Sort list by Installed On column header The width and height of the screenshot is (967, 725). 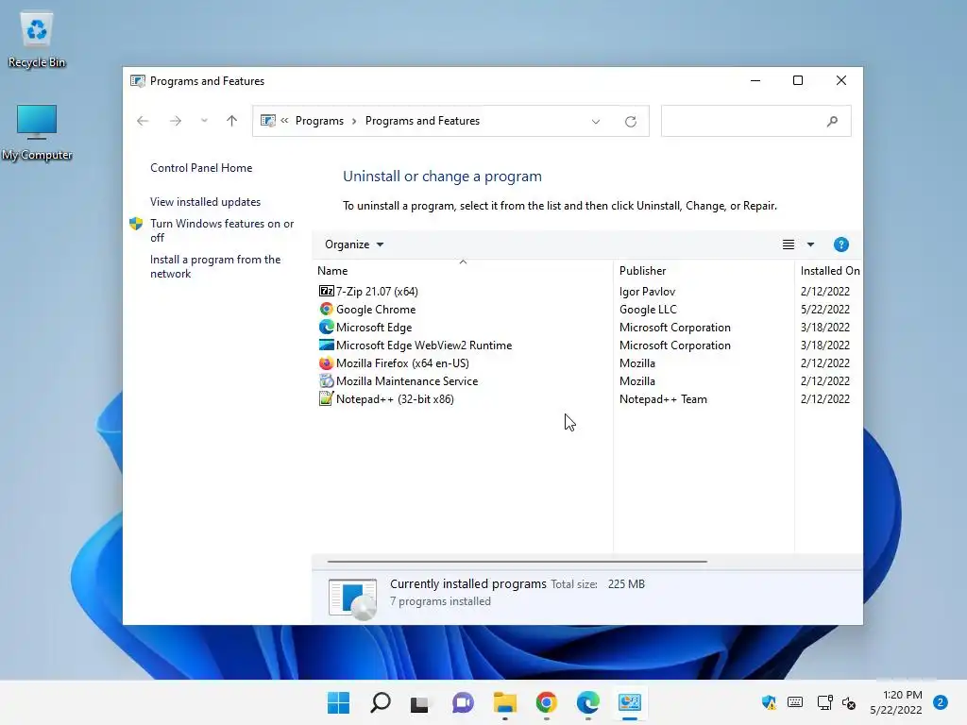(x=829, y=270)
